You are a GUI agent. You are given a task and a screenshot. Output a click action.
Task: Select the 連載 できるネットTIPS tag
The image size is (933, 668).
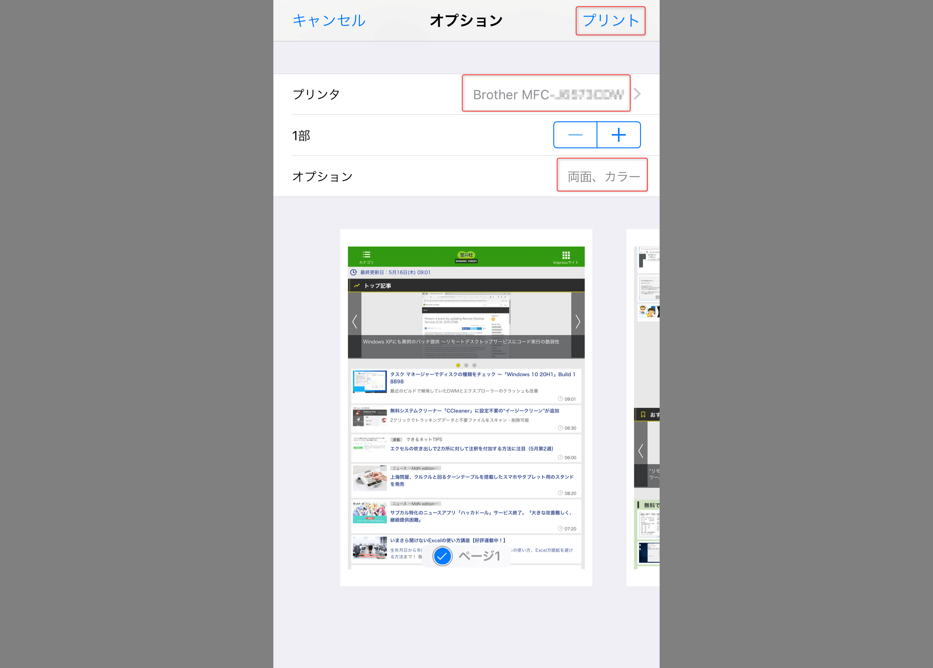(397, 439)
